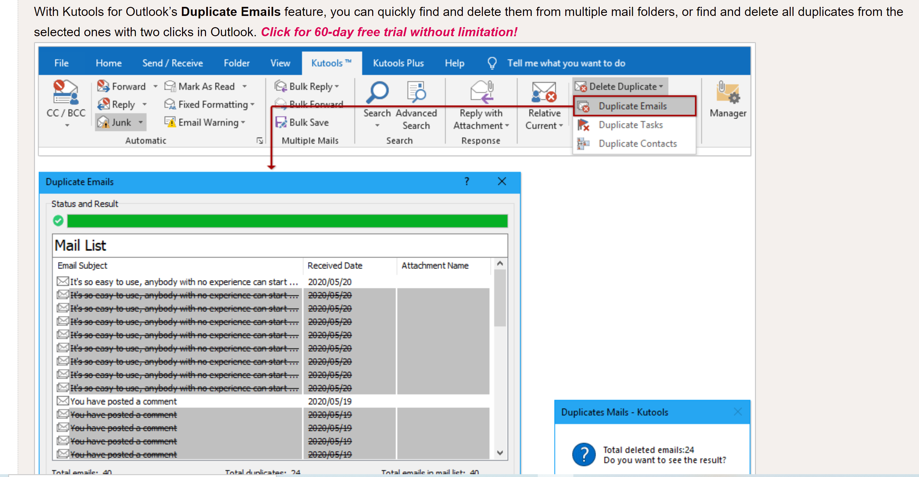
Task: Click the lightbulb Tell me icon
Action: click(x=492, y=63)
